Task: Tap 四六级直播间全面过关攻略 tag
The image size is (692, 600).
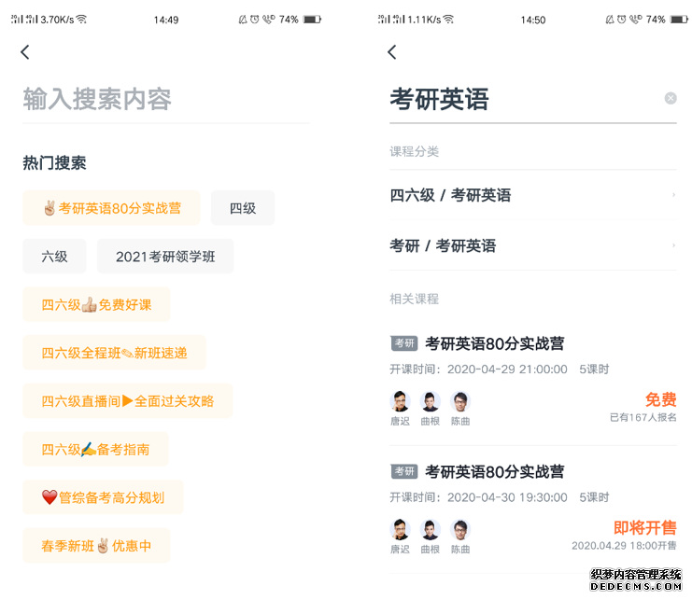Action: click(128, 401)
